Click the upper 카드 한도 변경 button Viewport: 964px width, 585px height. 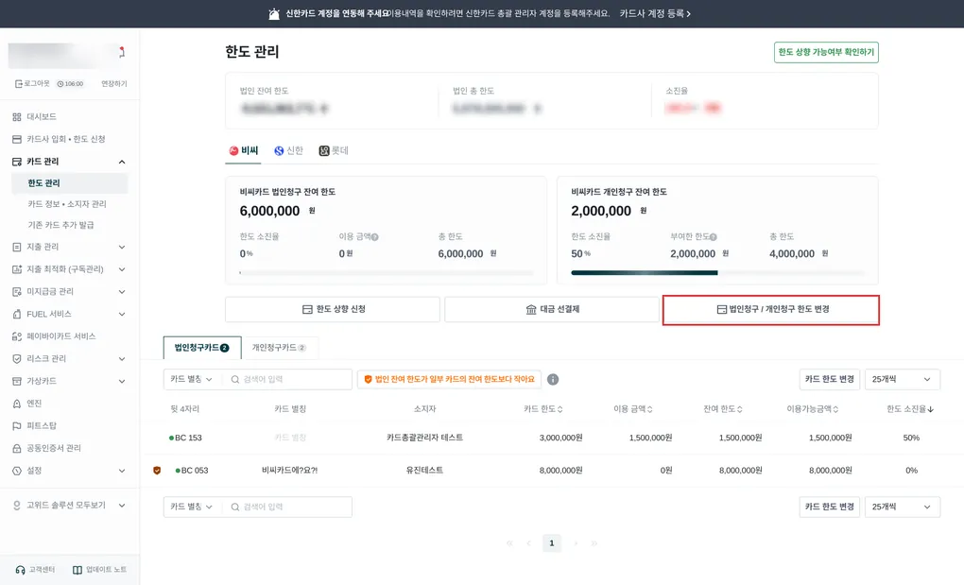coord(830,380)
